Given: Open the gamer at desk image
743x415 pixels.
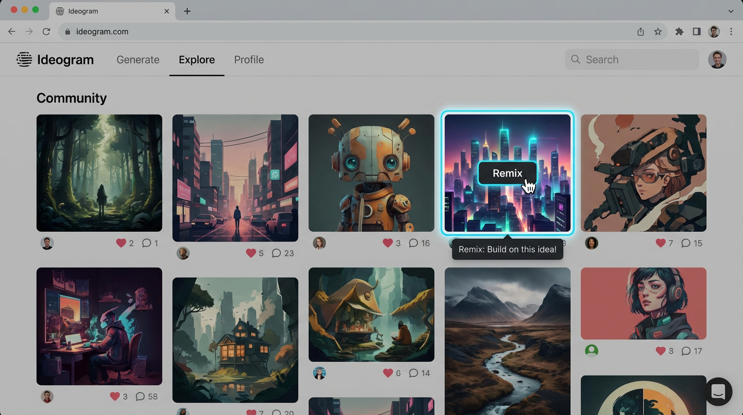Looking at the screenshot, I should pyautogui.click(x=99, y=326).
